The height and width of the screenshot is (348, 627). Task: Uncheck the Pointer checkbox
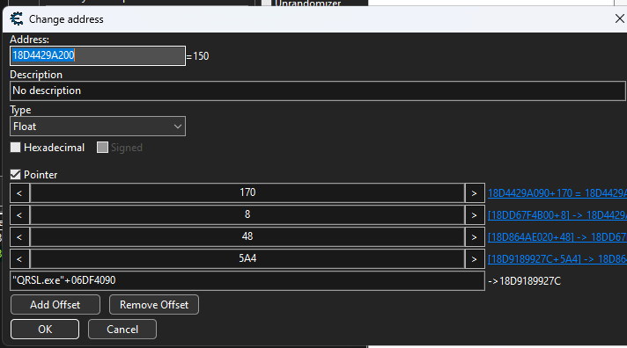coord(15,174)
